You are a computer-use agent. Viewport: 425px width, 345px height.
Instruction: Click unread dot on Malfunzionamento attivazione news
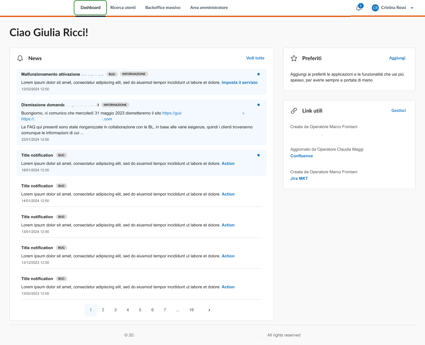pos(258,74)
